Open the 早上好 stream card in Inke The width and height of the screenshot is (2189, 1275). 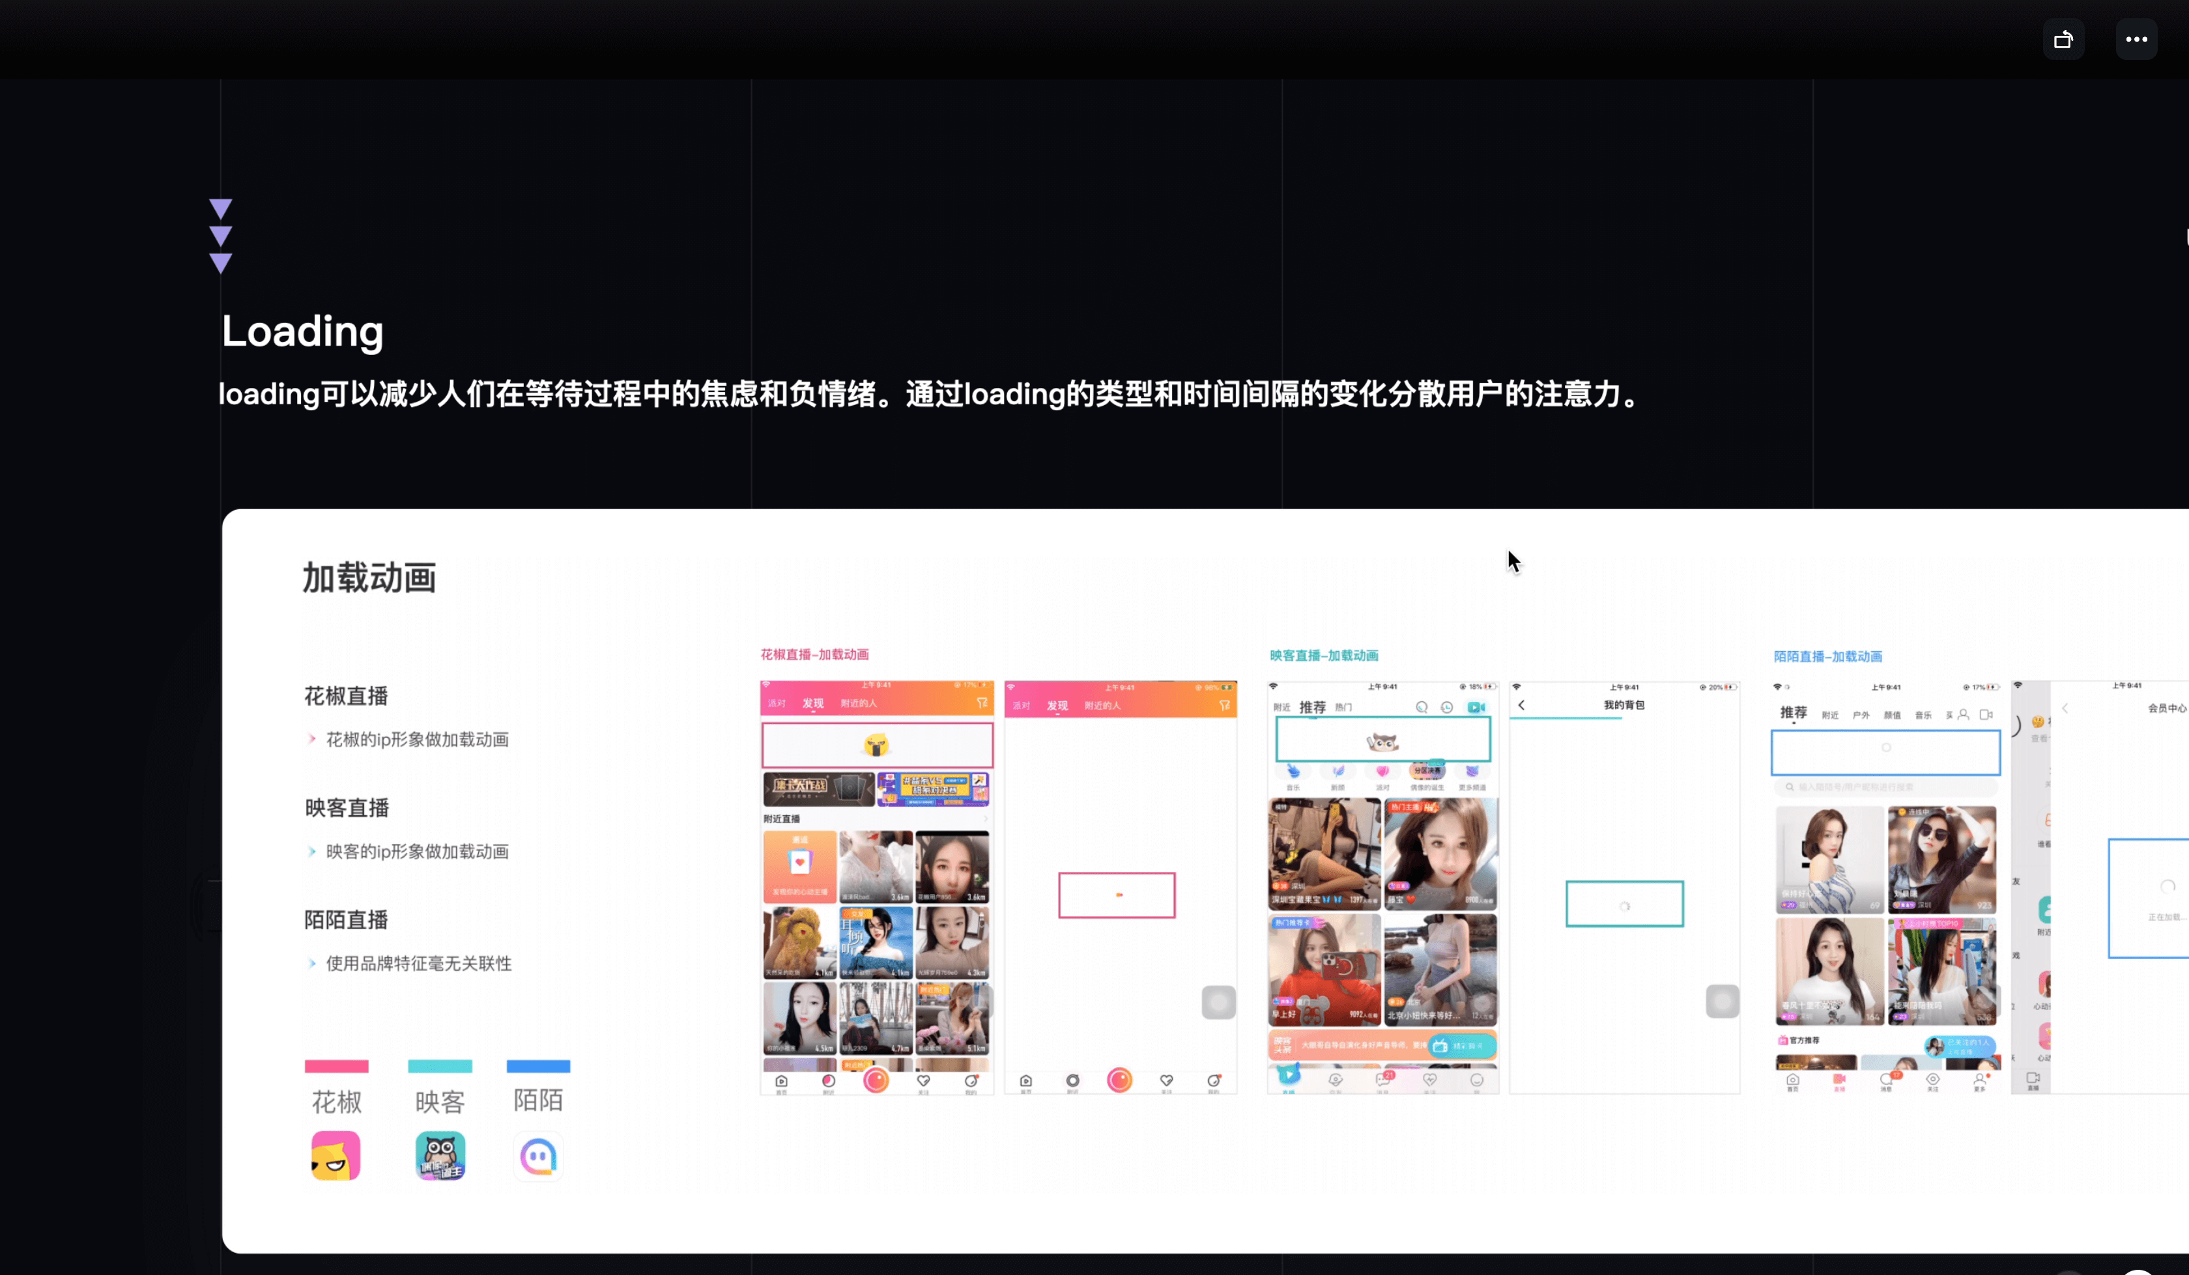[x=1323, y=970]
